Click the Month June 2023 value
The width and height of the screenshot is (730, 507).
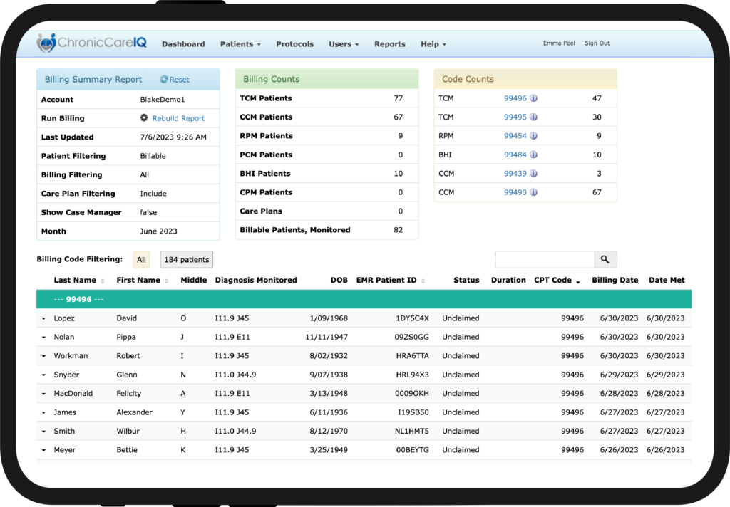pos(159,231)
